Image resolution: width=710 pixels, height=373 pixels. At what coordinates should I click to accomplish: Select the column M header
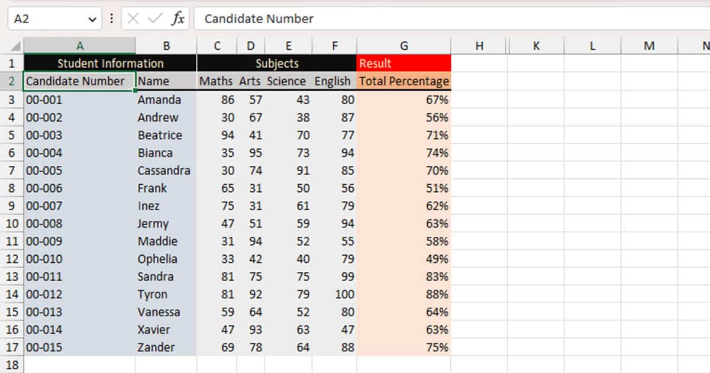[x=649, y=46]
